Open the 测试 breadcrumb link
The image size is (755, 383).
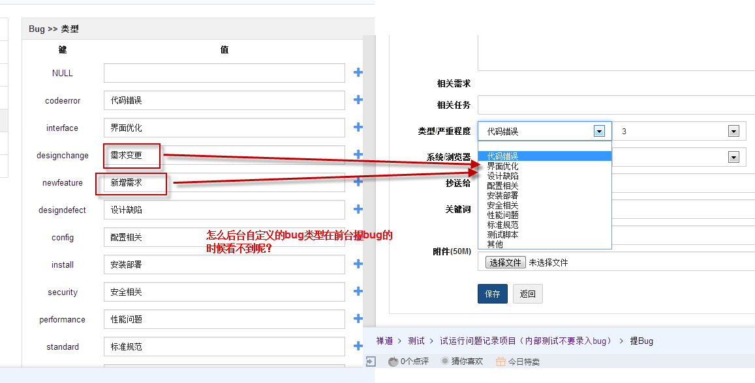pyautogui.click(x=416, y=341)
